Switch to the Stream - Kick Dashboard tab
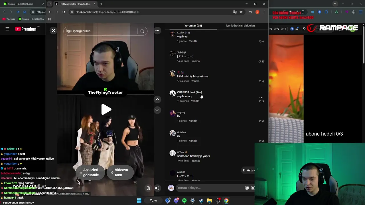The image size is (365, 205). point(21,4)
